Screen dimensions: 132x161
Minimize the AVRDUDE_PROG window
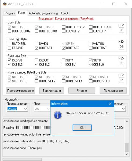pyautogui.click(x=102, y=4)
